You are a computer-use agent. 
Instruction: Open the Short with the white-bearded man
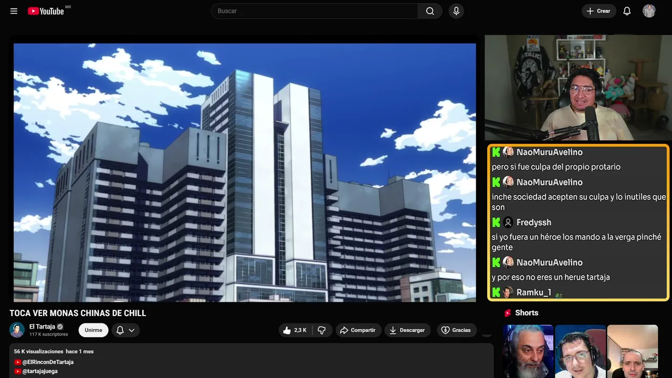528,351
